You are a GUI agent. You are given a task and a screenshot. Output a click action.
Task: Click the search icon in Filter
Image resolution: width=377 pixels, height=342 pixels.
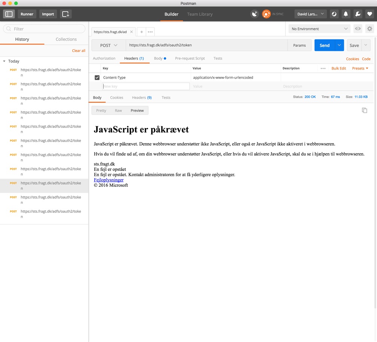coord(9,29)
